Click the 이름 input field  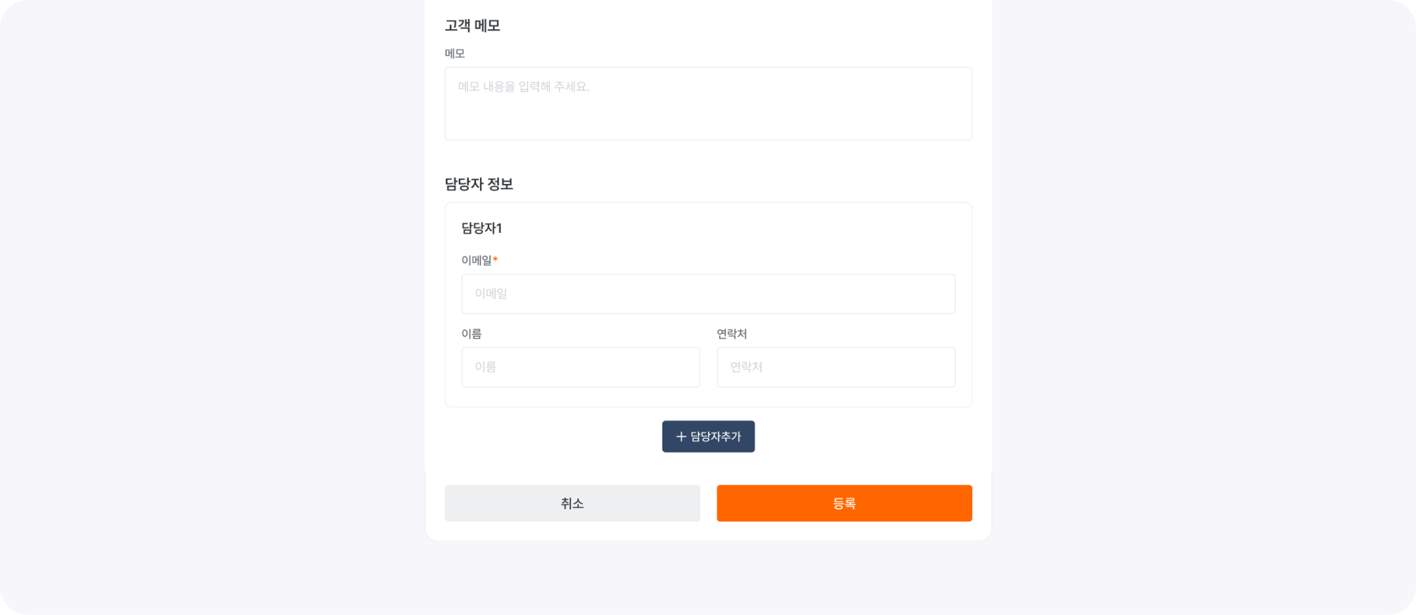coord(580,366)
